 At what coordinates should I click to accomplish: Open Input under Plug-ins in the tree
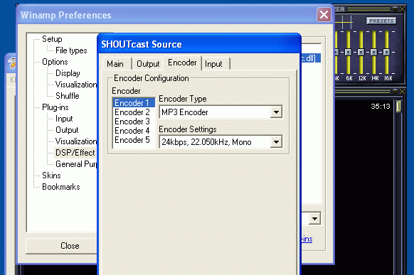coord(64,119)
